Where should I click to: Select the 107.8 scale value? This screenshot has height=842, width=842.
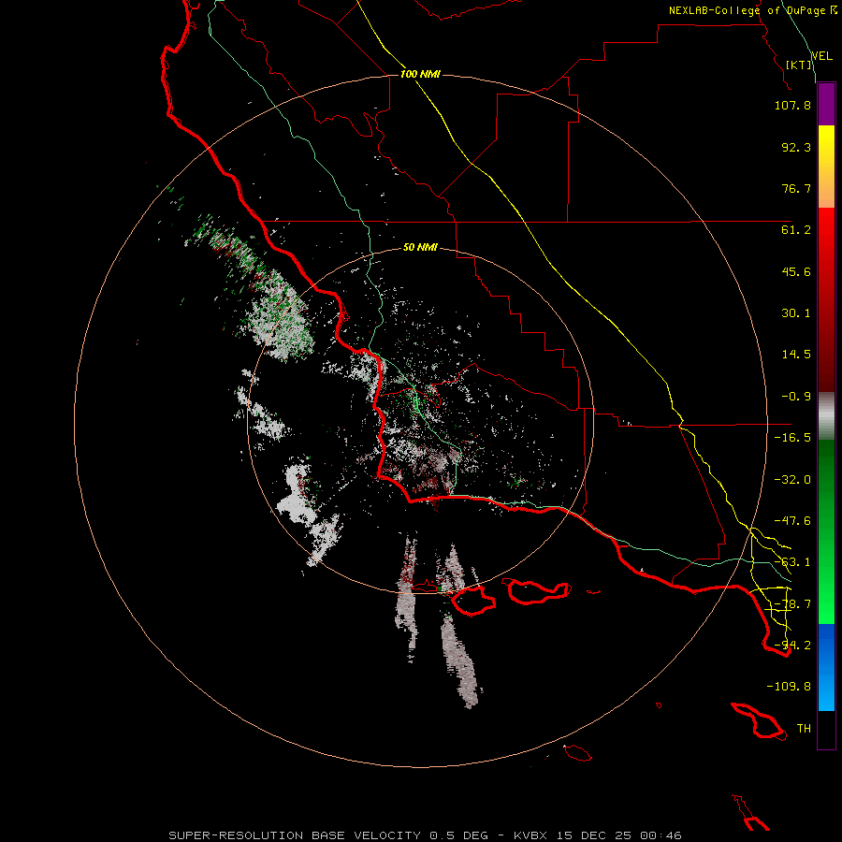coord(792,105)
